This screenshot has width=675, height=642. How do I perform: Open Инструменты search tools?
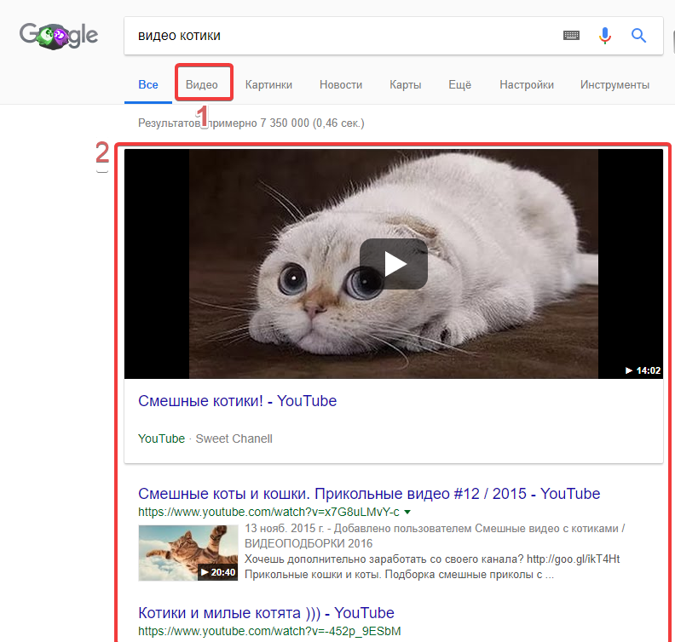point(614,84)
